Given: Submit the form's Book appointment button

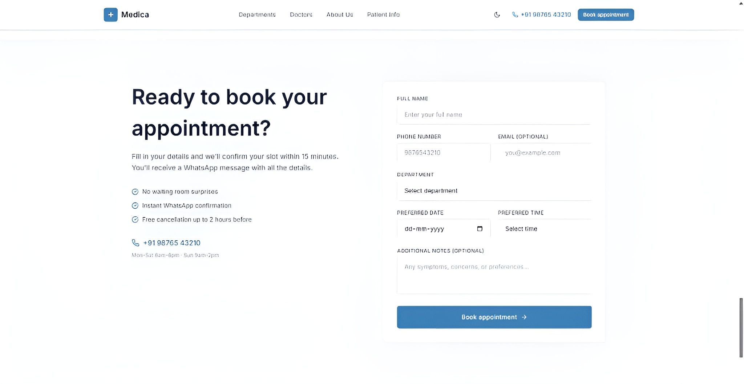Looking at the screenshot, I should 494,317.
